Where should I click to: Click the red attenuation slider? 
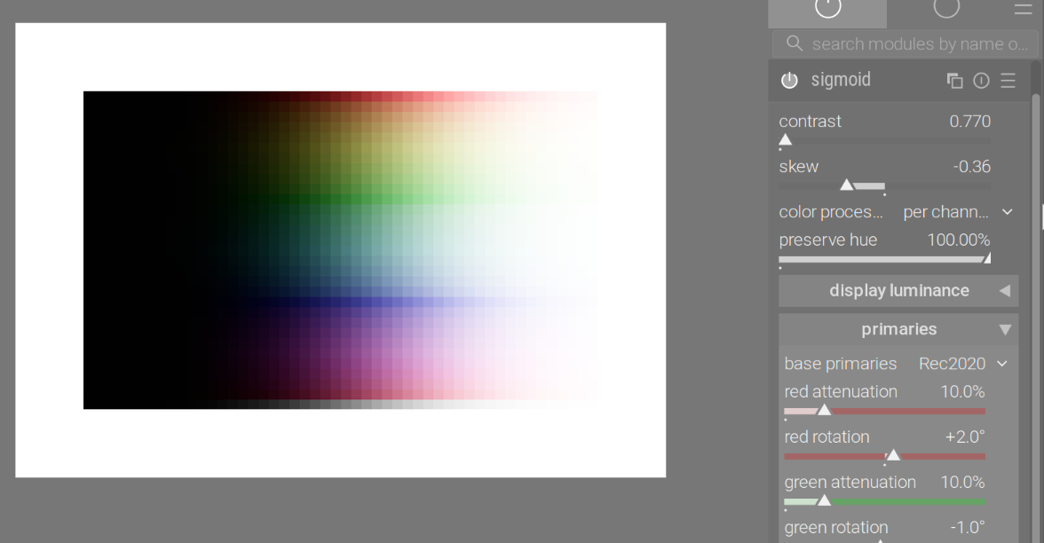(884, 410)
